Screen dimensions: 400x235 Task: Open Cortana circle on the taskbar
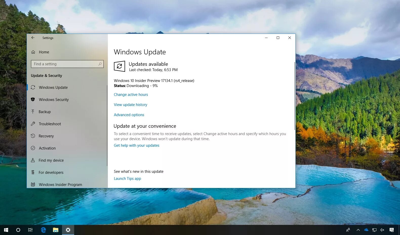coord(18,230)
